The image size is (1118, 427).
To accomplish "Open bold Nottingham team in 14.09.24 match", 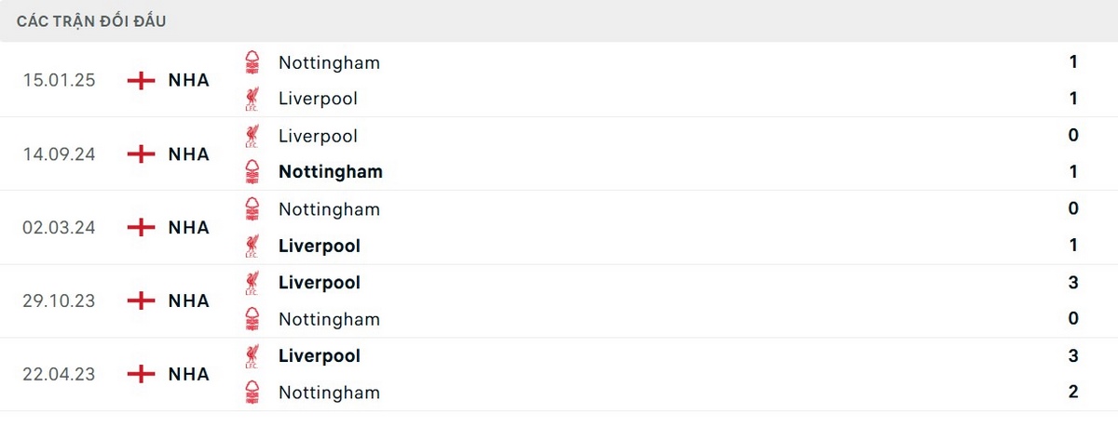I will point(330,172).
